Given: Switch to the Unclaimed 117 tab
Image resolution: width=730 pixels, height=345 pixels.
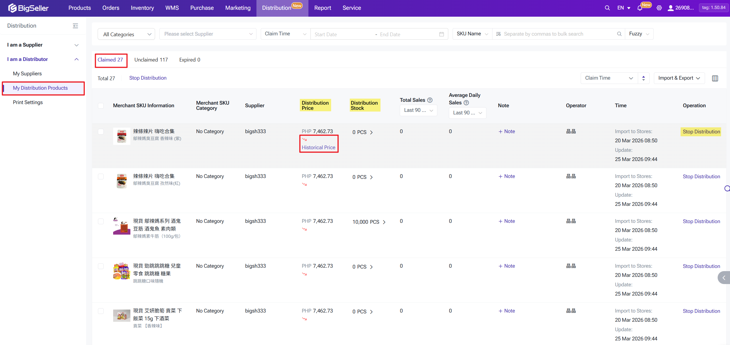Looking at the screenshot, I should 151,60.
